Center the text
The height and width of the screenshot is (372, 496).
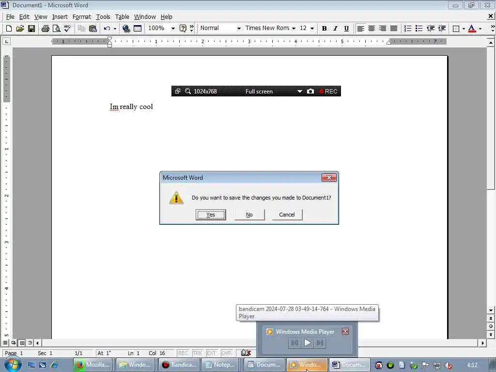pos(372,29)
